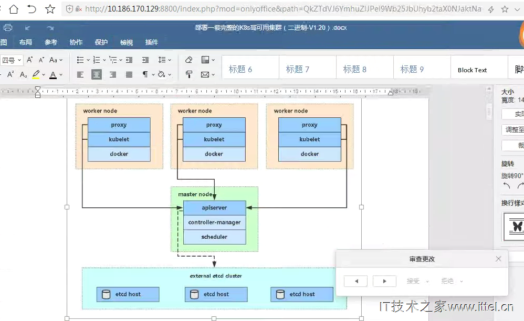
Task: Open color scheme dropdown arrow
Action: 213,60
